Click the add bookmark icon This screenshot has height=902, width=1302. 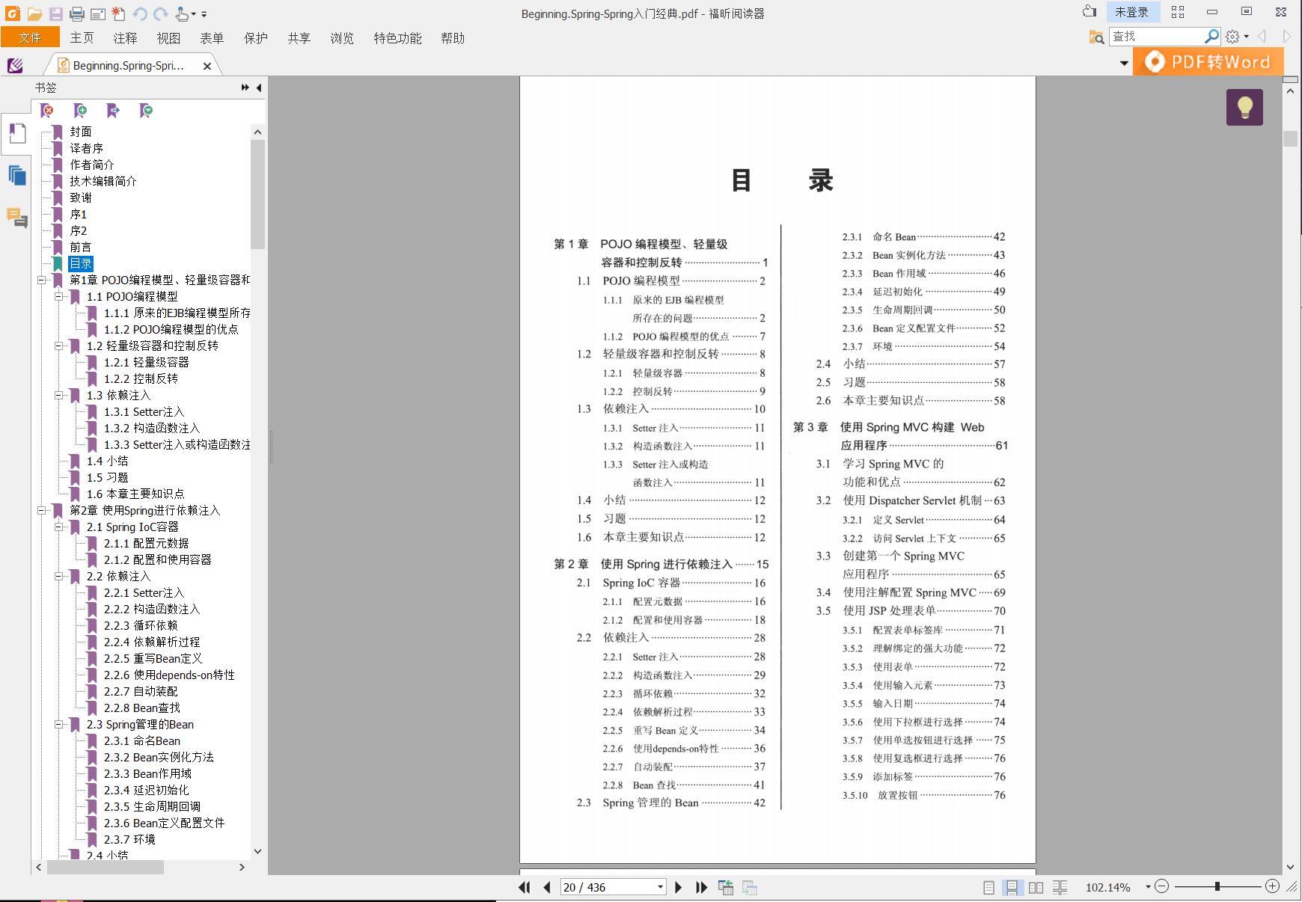click(80, 111)
